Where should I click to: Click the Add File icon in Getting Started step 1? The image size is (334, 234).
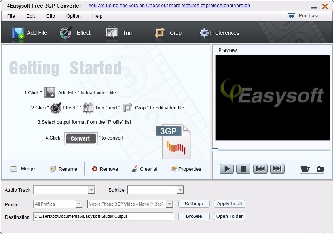[x=49, y=92]
